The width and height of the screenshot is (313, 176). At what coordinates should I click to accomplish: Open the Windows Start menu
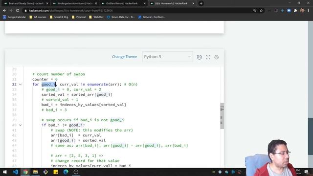5,172
